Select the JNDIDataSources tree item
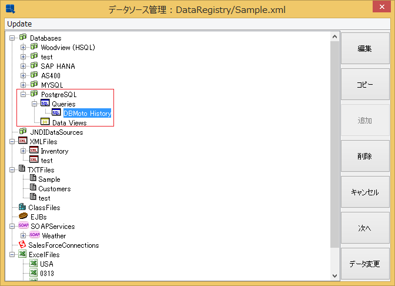Screen dimensions: 395x286 [x=56, y=132]
